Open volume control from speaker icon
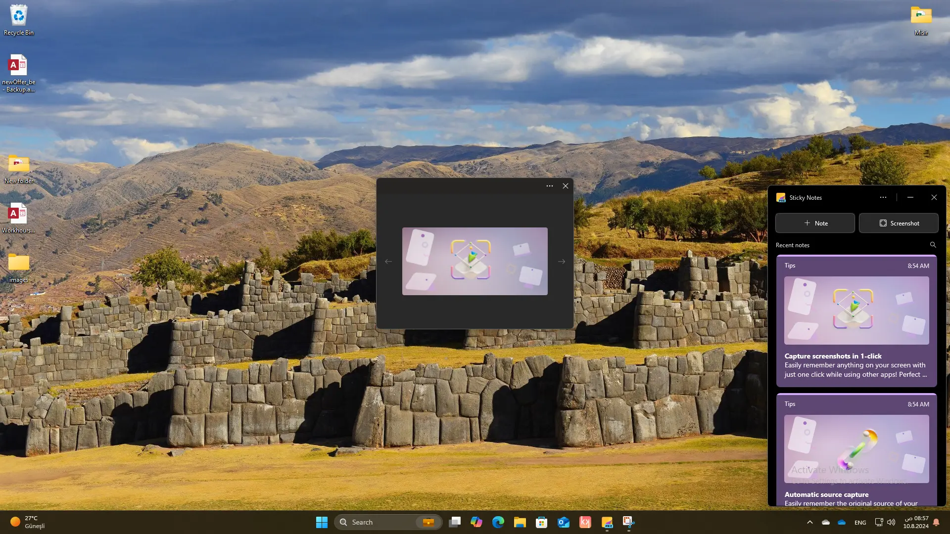The width and height of the screenshot is (950, 534). click(x=891, y=522)
